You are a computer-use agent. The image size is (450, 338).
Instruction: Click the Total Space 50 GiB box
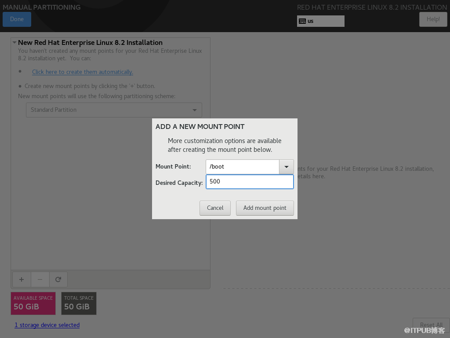tap(79, 303)
